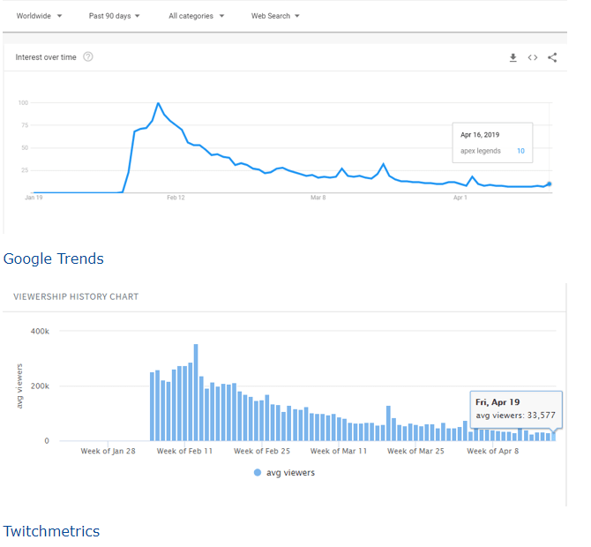Click the tallest bar in viewership chart
591x547 pixels.
[196, 393]
